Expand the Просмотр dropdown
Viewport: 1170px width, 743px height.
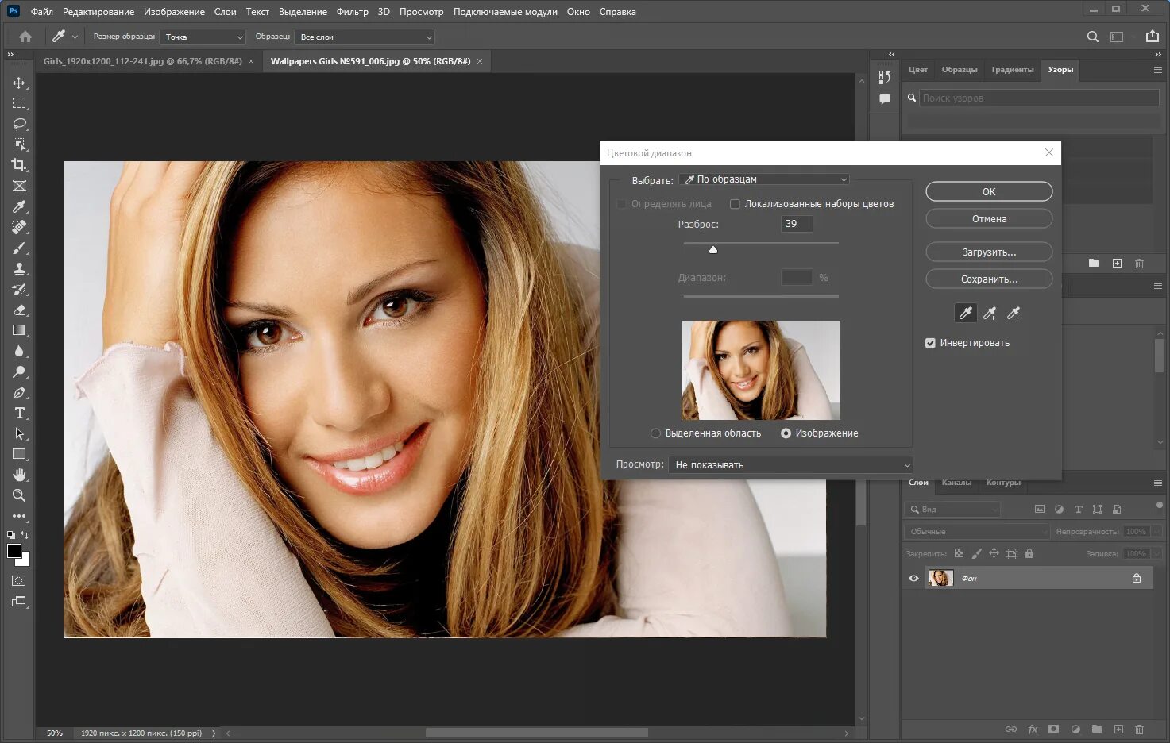[790, 465]
